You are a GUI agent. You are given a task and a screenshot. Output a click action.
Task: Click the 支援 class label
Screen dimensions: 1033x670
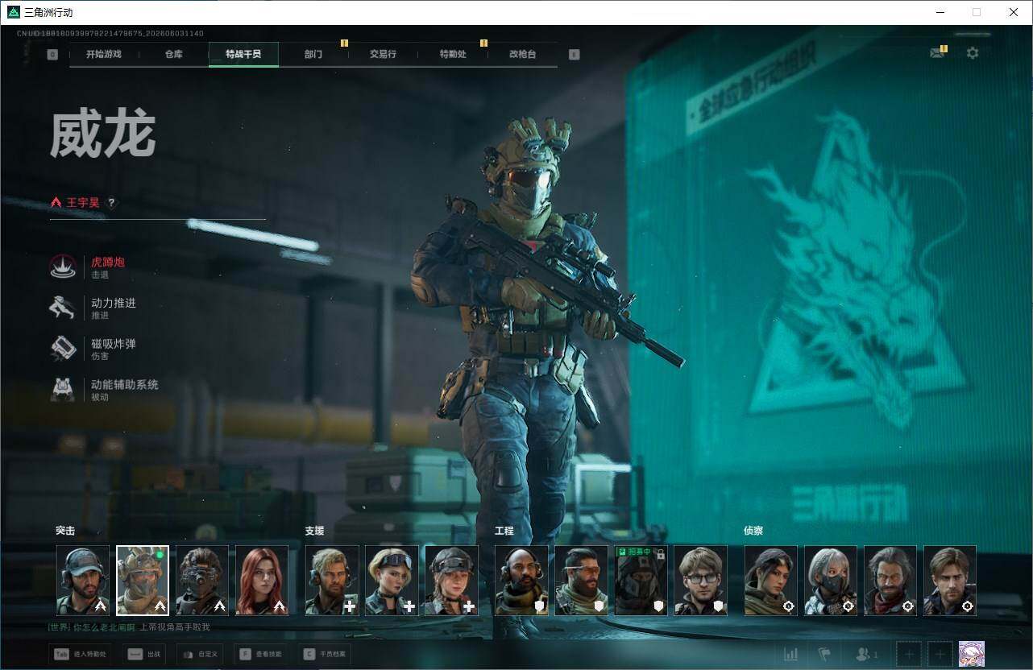[314, 531]
